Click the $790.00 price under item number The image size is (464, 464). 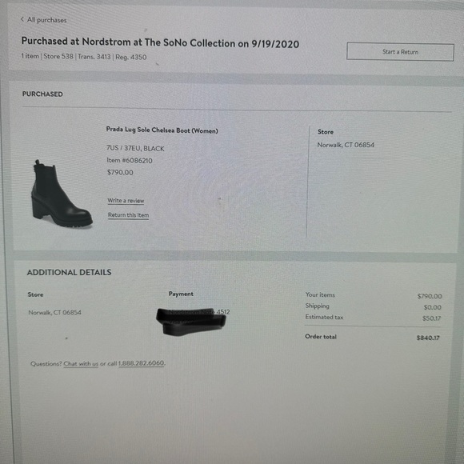(x=120, y=172)
